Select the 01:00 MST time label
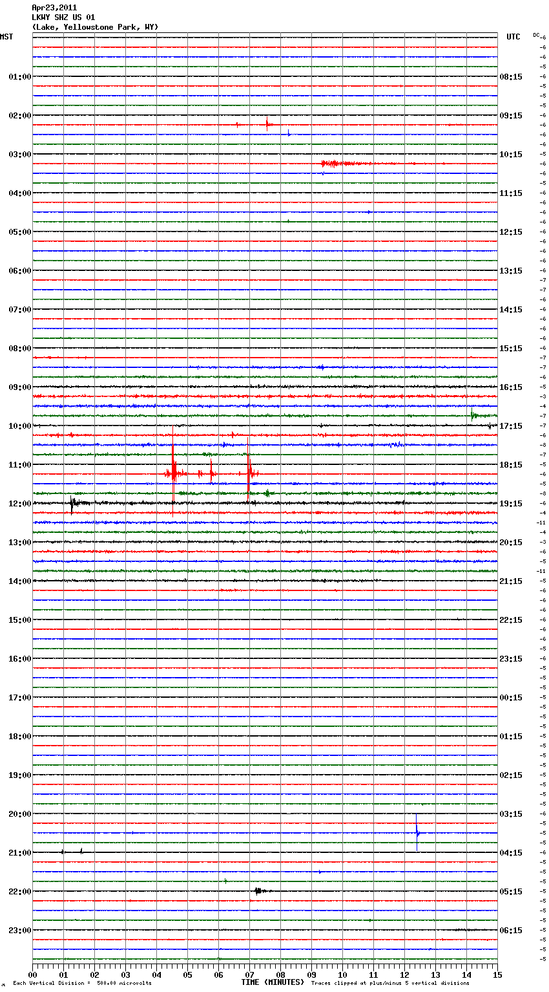Screen dimensions: 549x992 coord(19,76)
